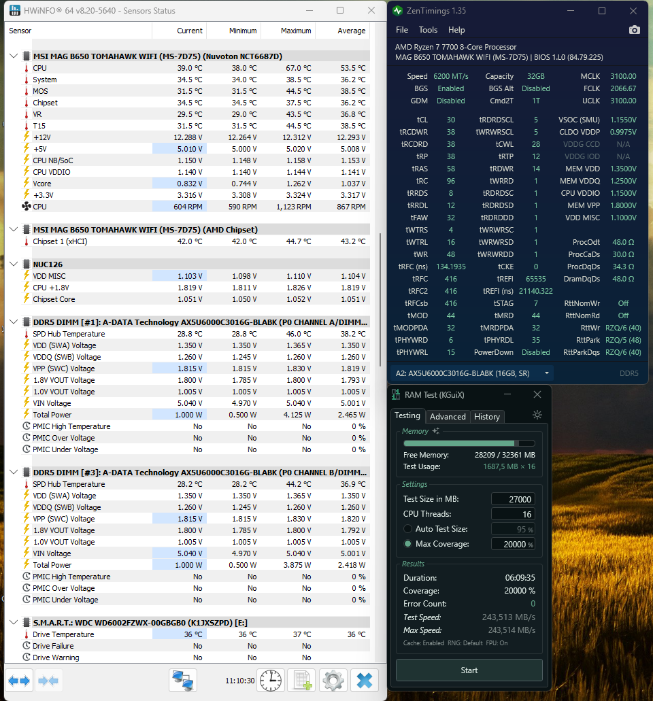This screenshot has height=701, width=653.
Task: Switch to the Advanced tab
Action: pyautogui.click(x=448, y=417)
